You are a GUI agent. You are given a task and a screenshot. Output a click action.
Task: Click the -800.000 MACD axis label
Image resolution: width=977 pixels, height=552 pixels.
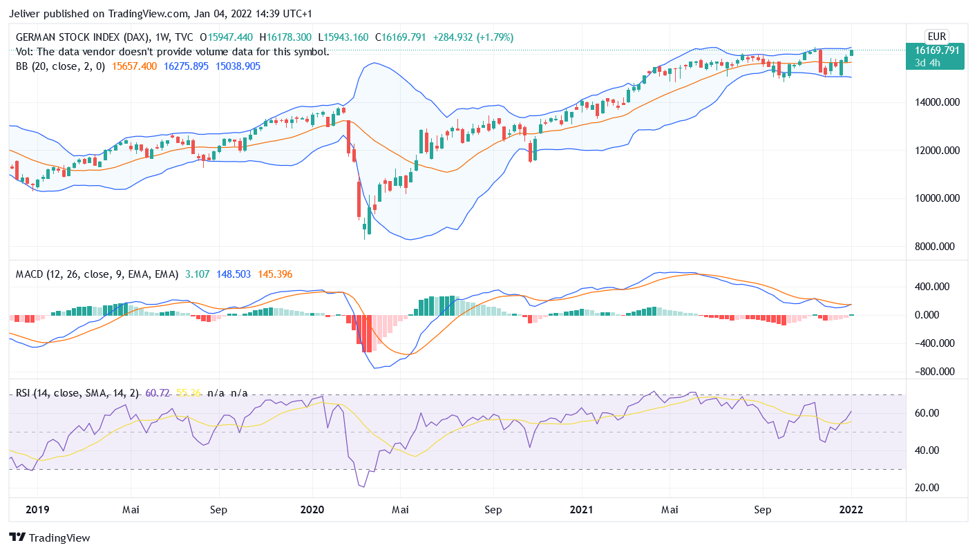(936, 372)
